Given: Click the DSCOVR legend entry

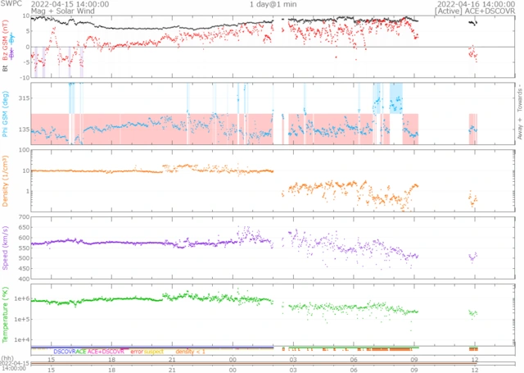Looking at the screenshot, I should click(x=64, y=351).
